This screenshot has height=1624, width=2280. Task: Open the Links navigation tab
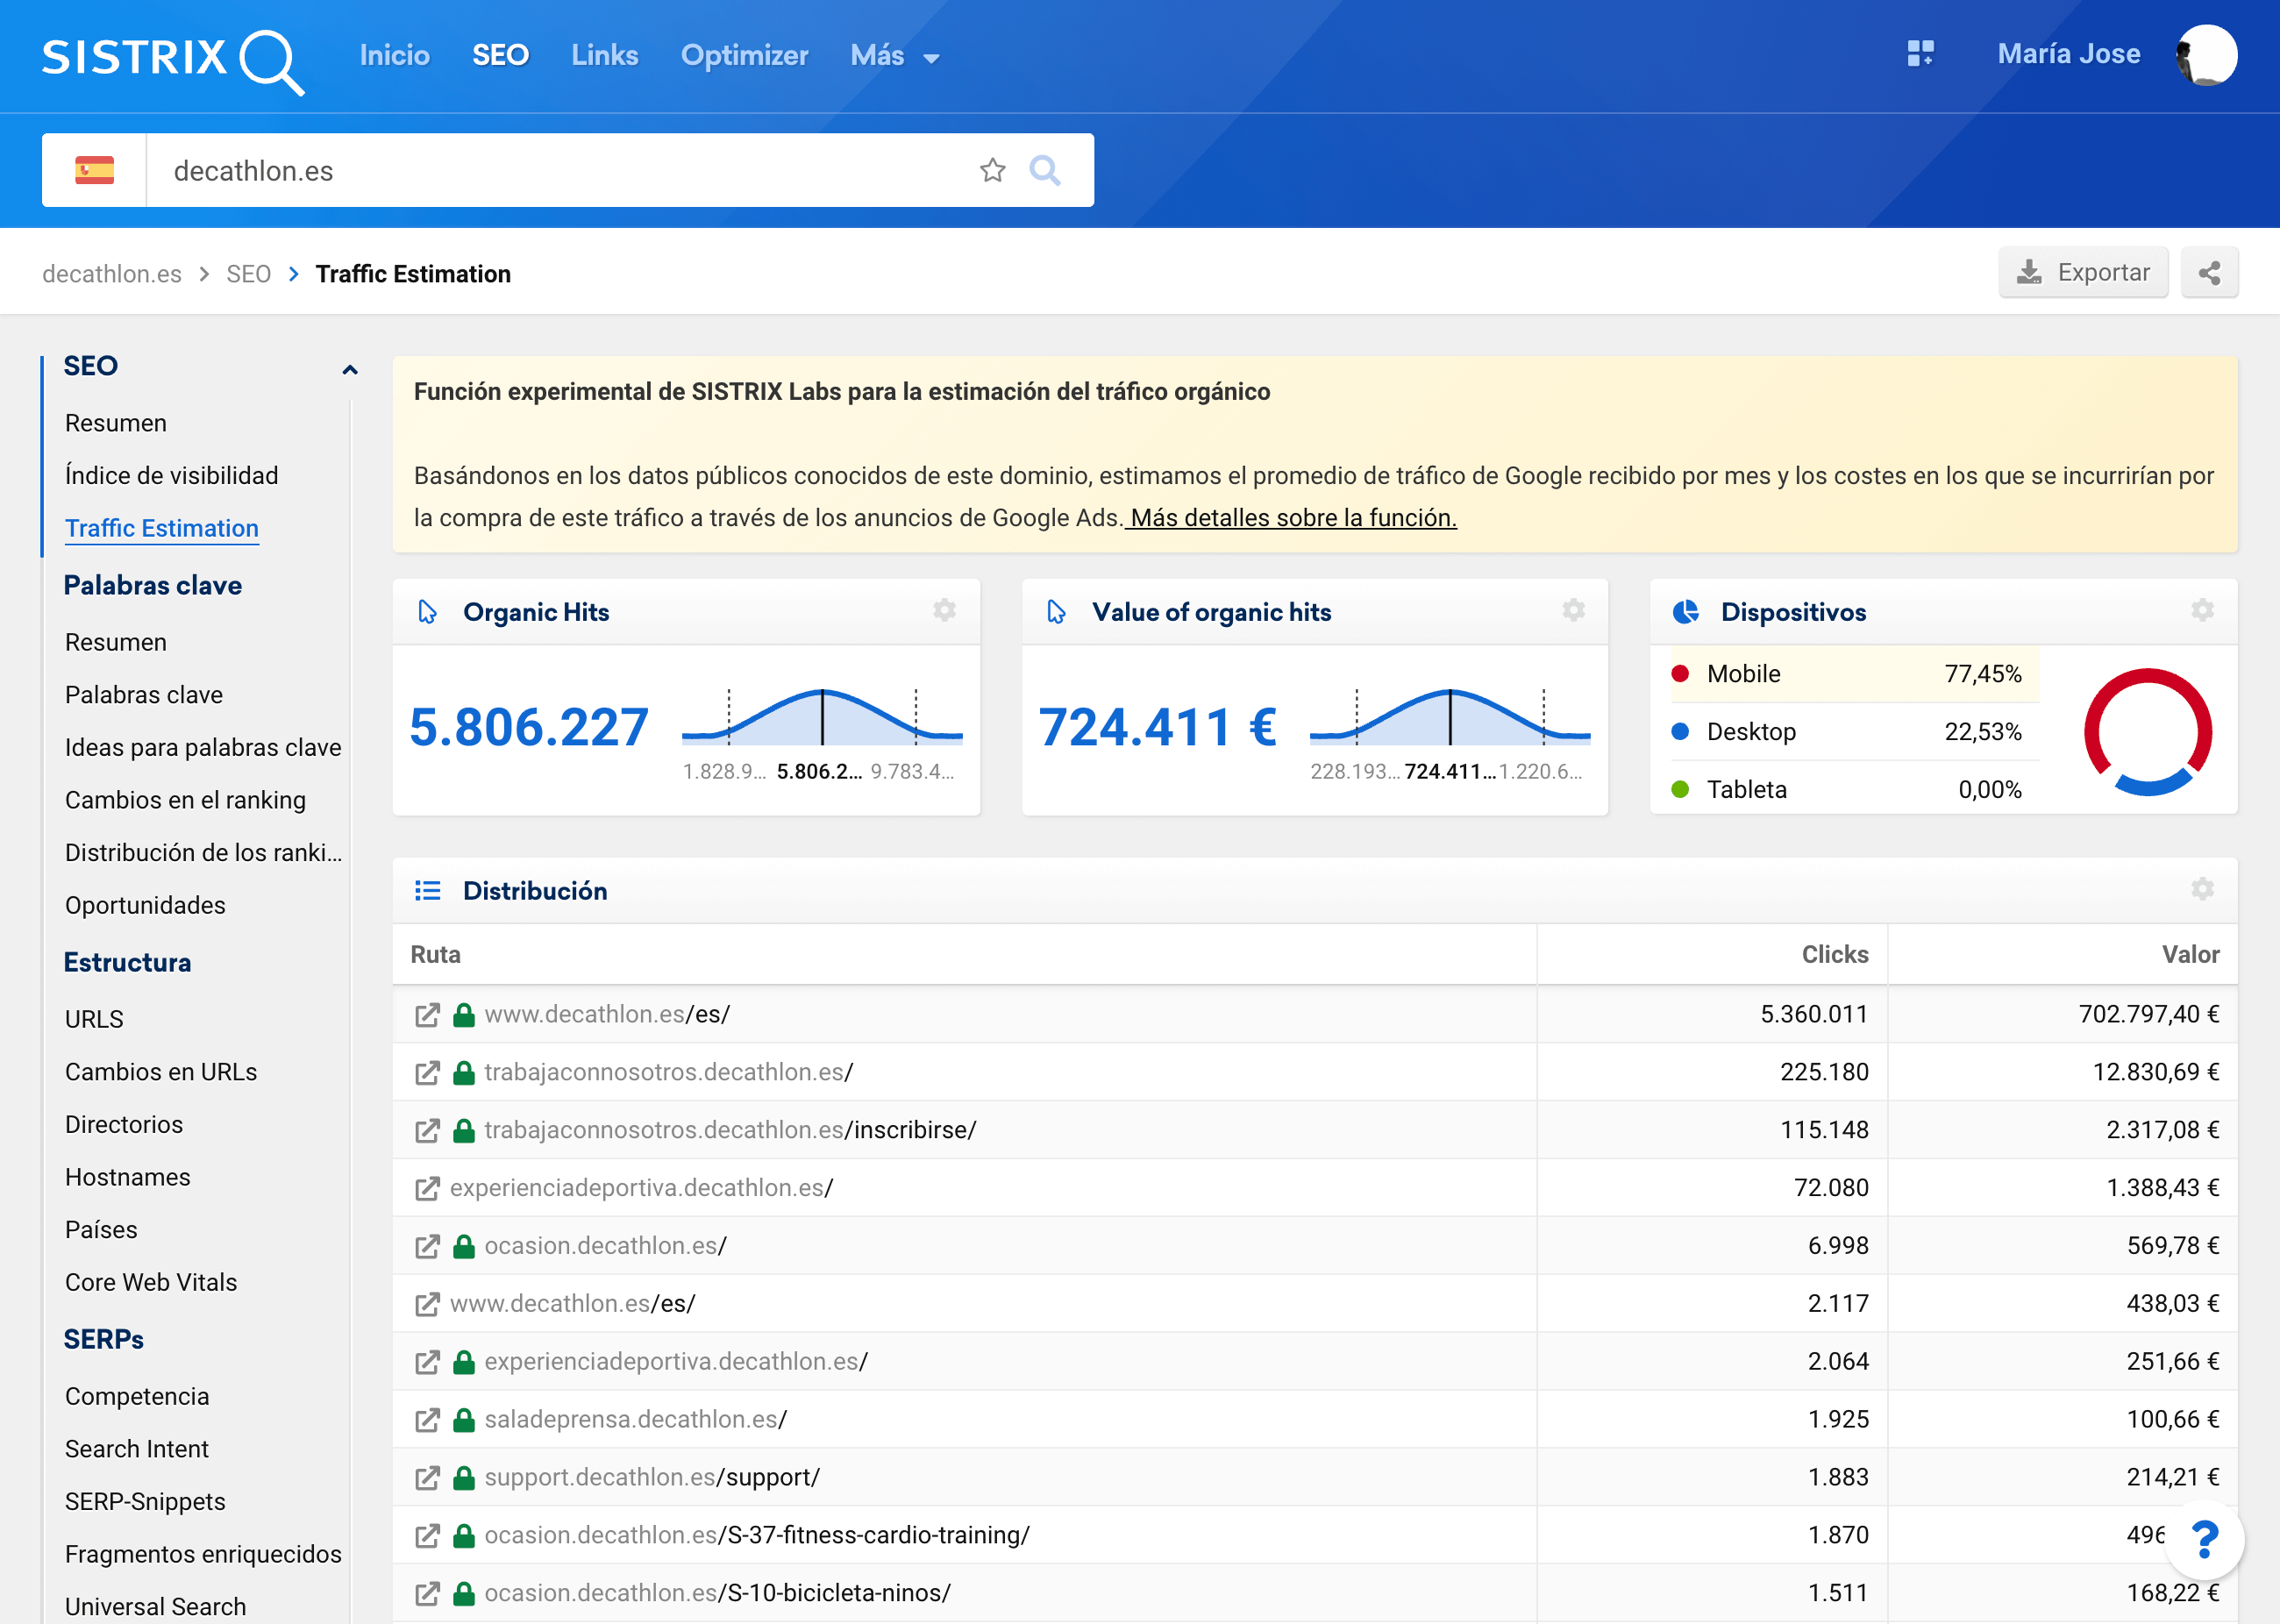click(x=604, y=56)
